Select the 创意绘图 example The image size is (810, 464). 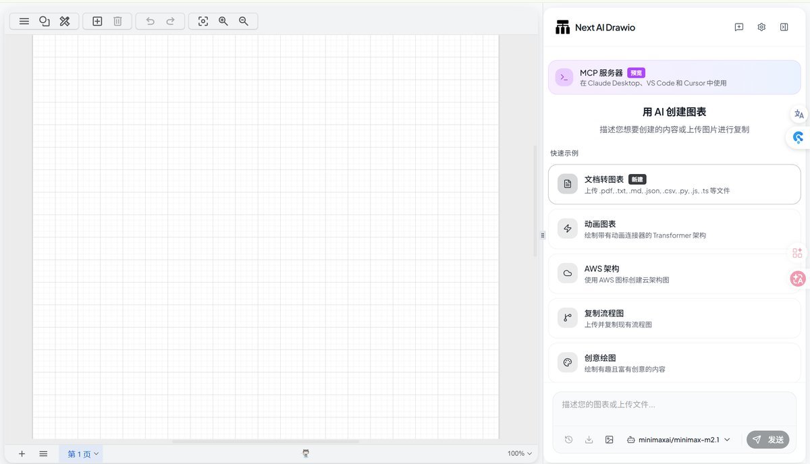674,362
